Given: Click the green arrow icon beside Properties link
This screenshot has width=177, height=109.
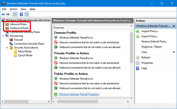Looking at the screenshot, I should pos(56,95).
